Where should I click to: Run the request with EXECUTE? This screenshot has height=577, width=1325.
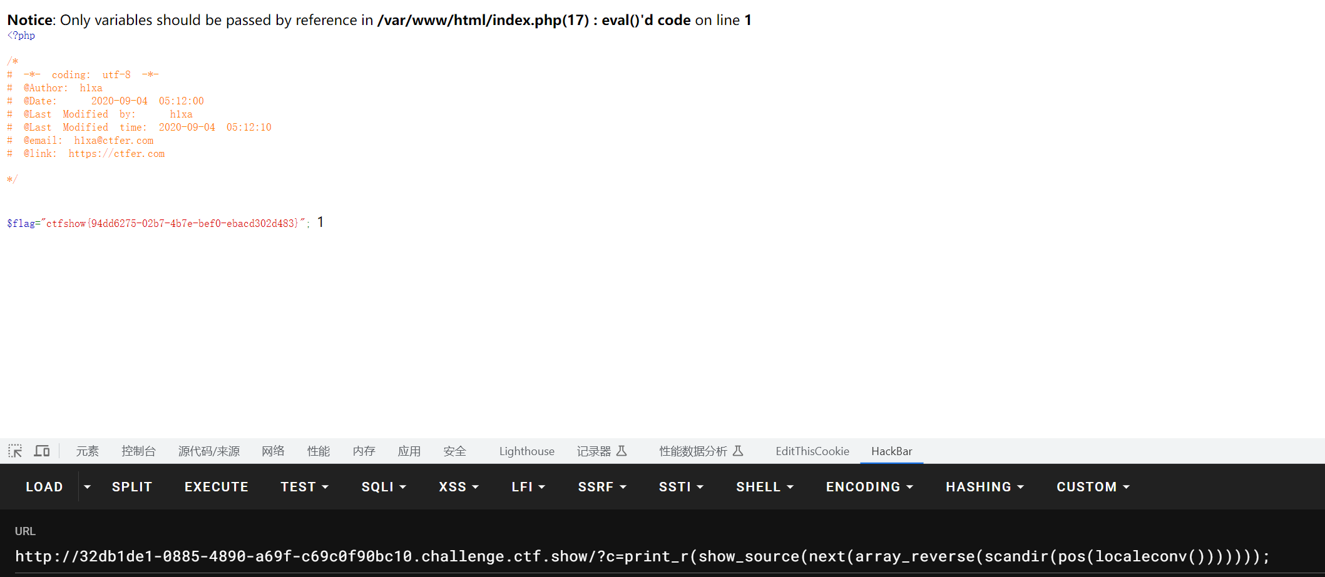pos(216,487)
